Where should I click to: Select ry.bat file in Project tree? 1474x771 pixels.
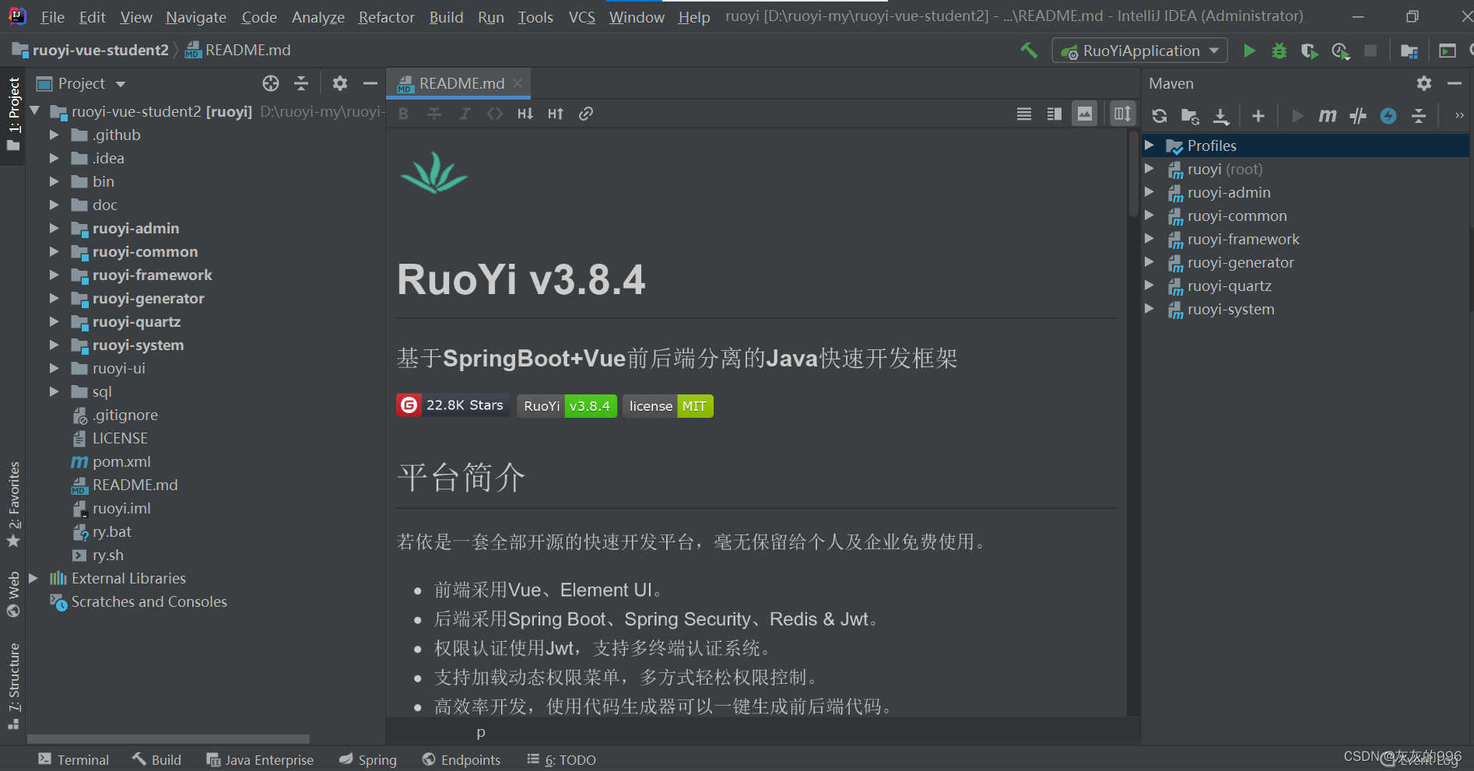point(111,531)
